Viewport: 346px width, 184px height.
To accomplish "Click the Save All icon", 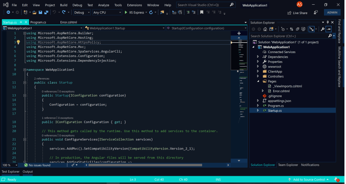I will coord(46,13).
